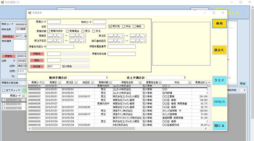Open the 受注日 end date dropdown
The height and width of the screenshot is (141, 254).
[145, 36]
